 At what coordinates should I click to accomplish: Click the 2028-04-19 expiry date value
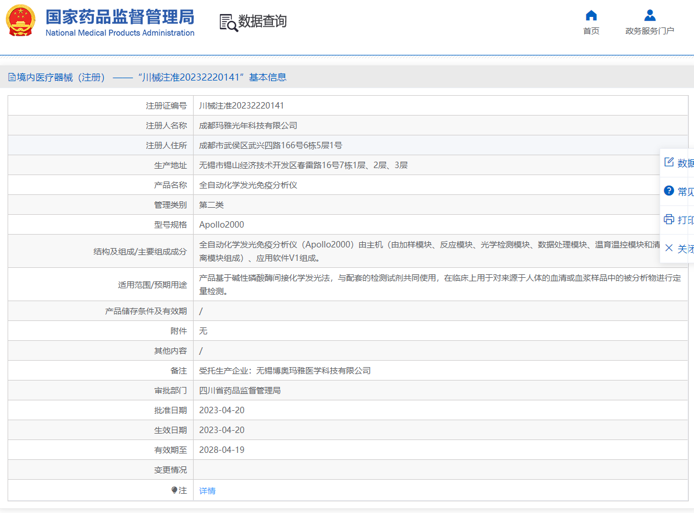coord(222,450)
